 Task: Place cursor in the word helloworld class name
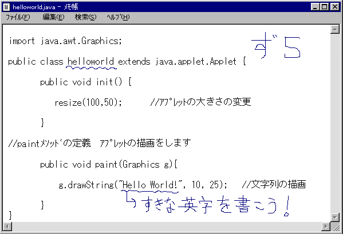pyautogui.click(x=90, y=62)
